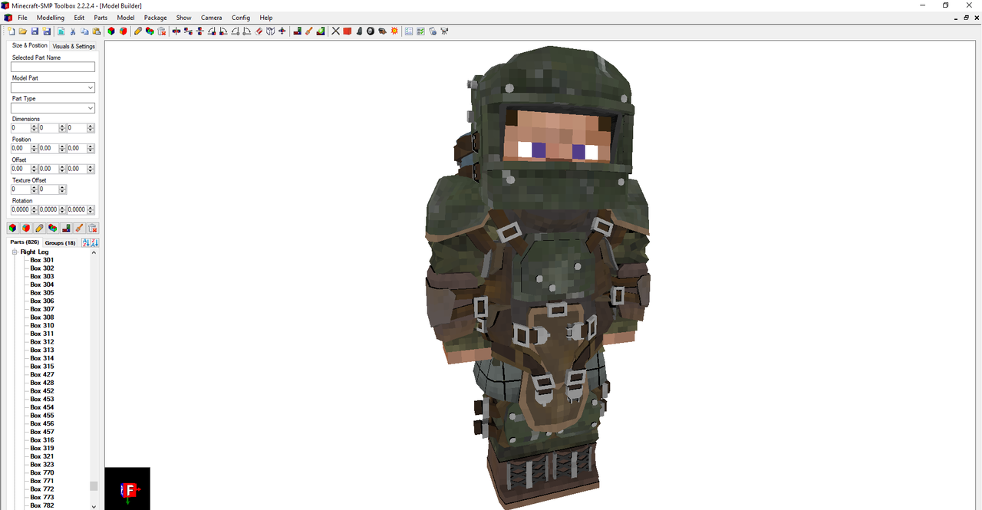Click the Selected Part Name field
The width and height of the screenshot is (982, 510).
pos(53,67)
